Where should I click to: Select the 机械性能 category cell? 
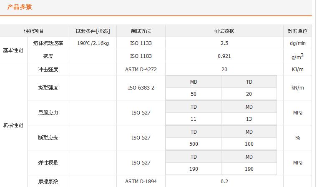[13, 125]
